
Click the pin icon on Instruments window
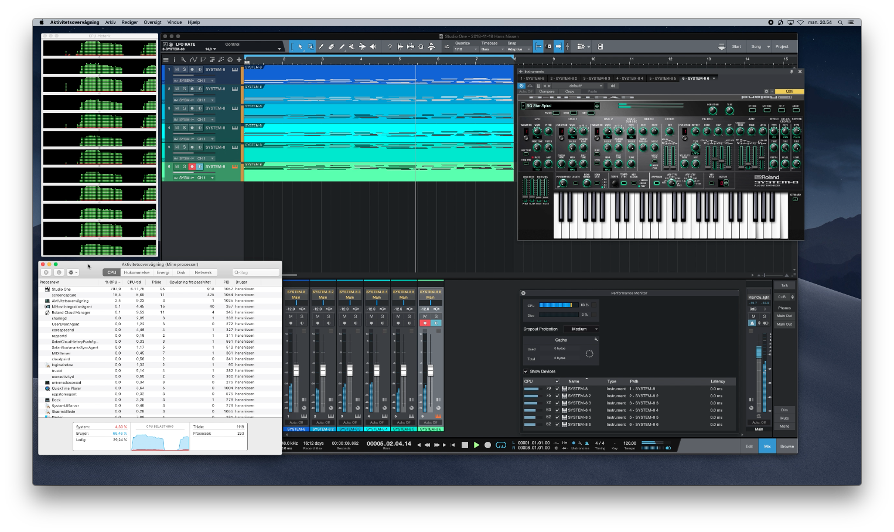(x=791, y=71)
